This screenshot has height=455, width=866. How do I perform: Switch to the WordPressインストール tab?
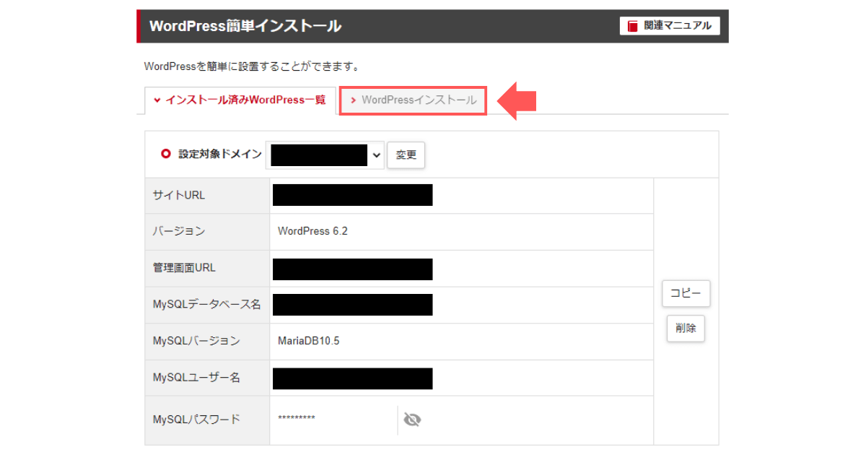pos(413,100)
